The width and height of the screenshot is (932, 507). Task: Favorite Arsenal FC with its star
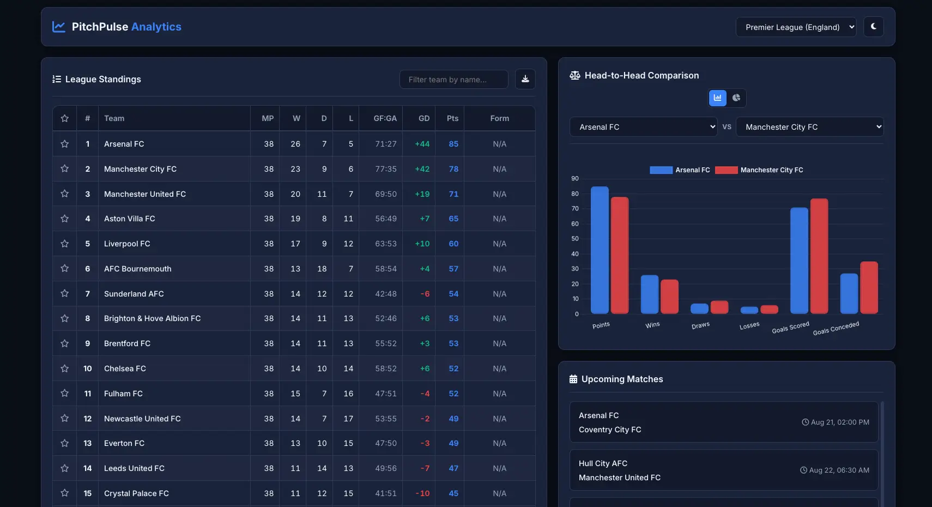(65, 144)
